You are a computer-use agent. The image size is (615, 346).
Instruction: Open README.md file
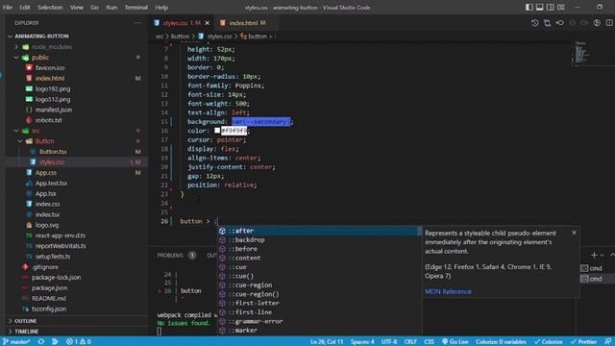click(x=49, y=298)
